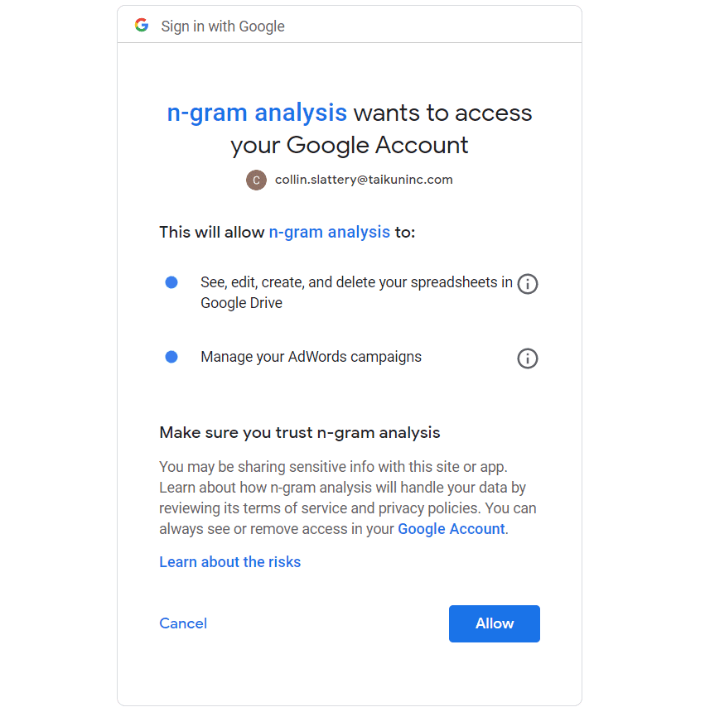Click blue bullet beside spreadsheets permission

[171, 282]
